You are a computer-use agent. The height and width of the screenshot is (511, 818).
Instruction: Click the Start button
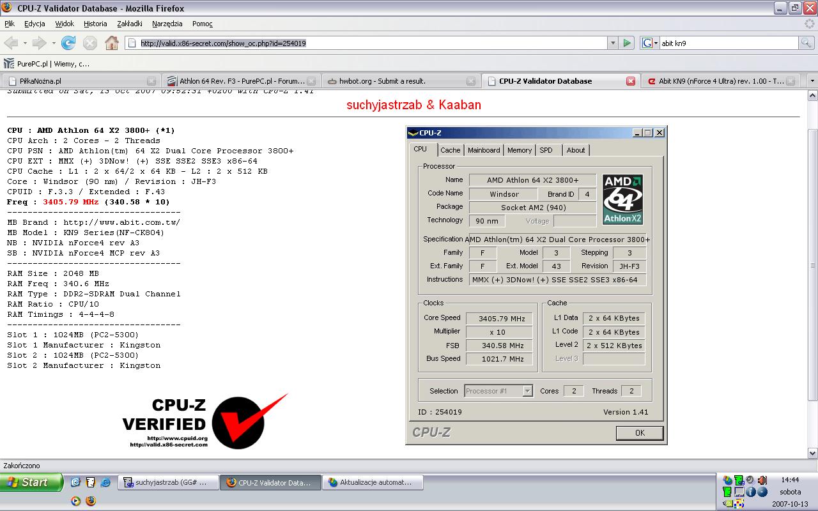(31, 482)
